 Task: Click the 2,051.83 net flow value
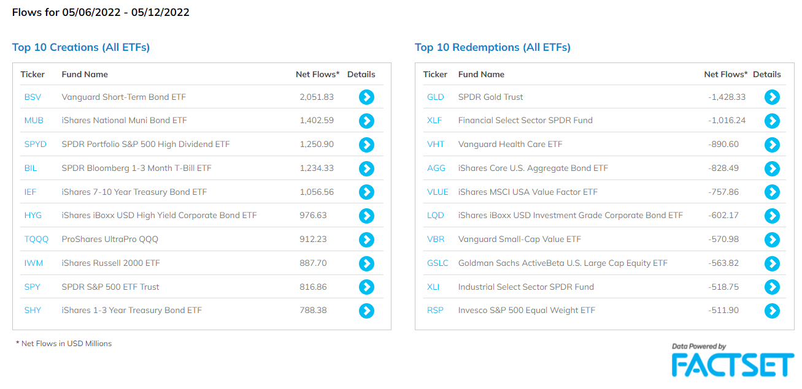(317, 97)
